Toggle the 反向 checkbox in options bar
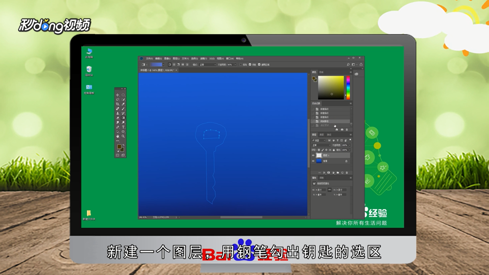 (x=241, y=65)
